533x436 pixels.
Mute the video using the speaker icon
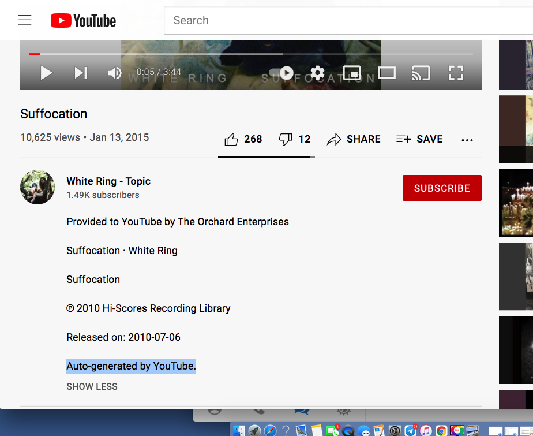(x=115, y=73)
